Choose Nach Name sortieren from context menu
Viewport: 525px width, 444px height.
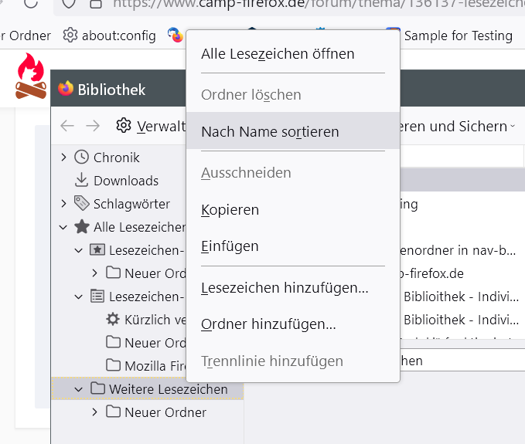pos(270,132)
